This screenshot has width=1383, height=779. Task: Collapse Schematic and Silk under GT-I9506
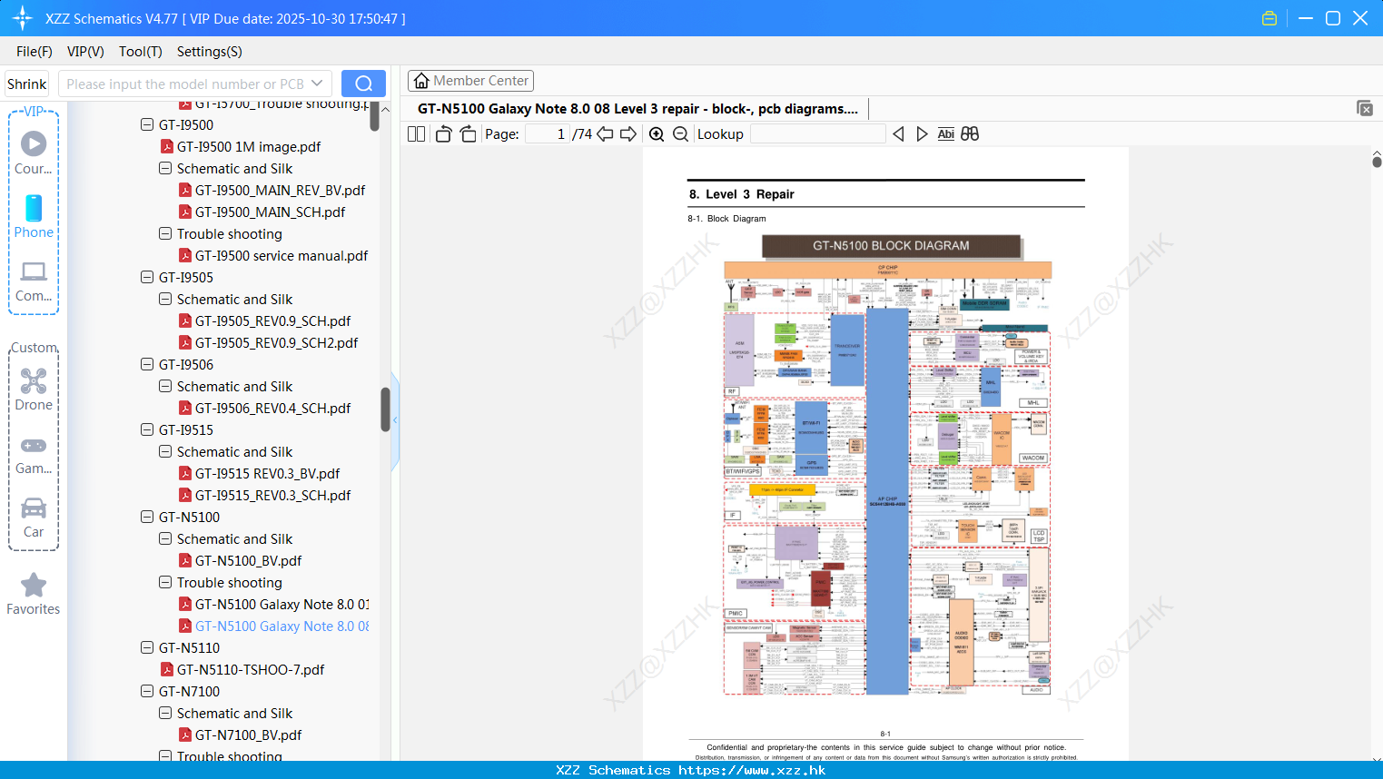click(165, 386)
